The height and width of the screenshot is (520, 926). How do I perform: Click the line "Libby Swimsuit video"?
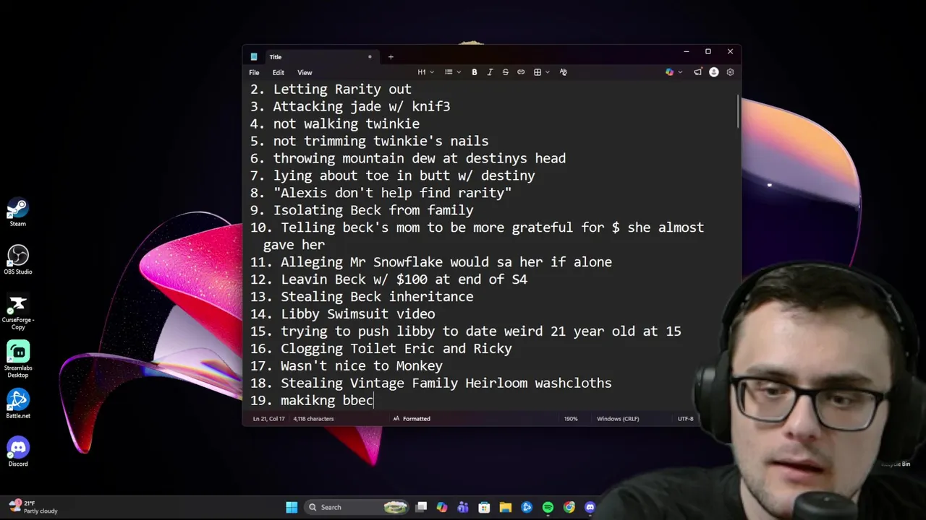[x=358, y=314]
